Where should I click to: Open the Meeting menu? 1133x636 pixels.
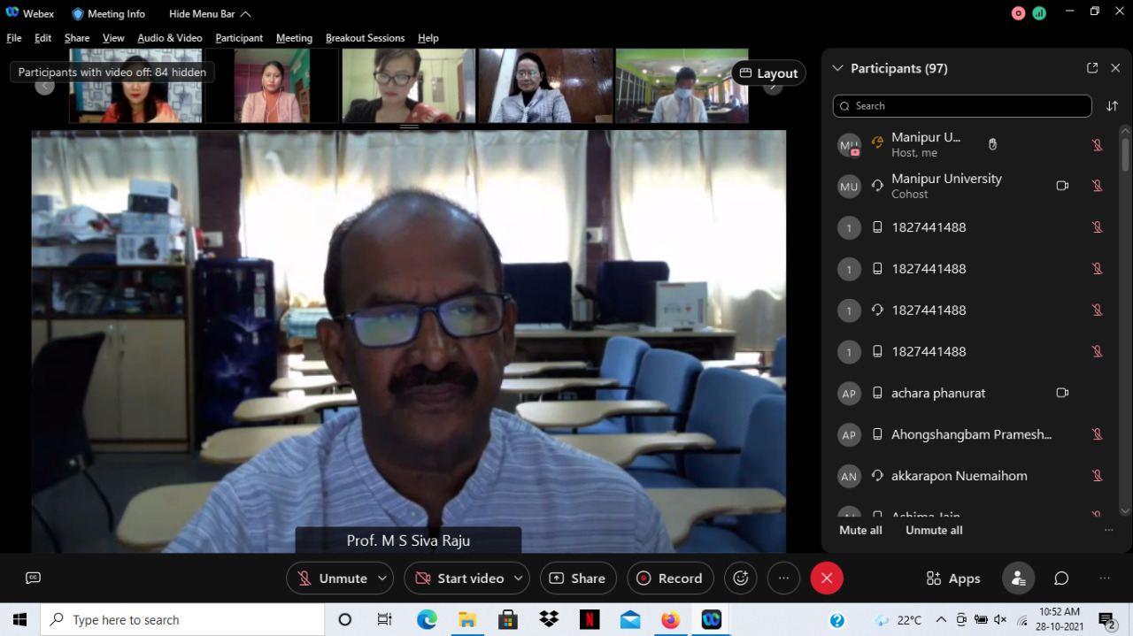click(x=294, y=38)
